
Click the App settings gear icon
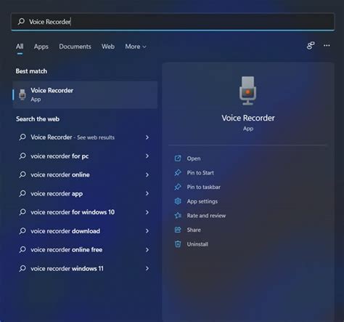[x=178, y=201]
